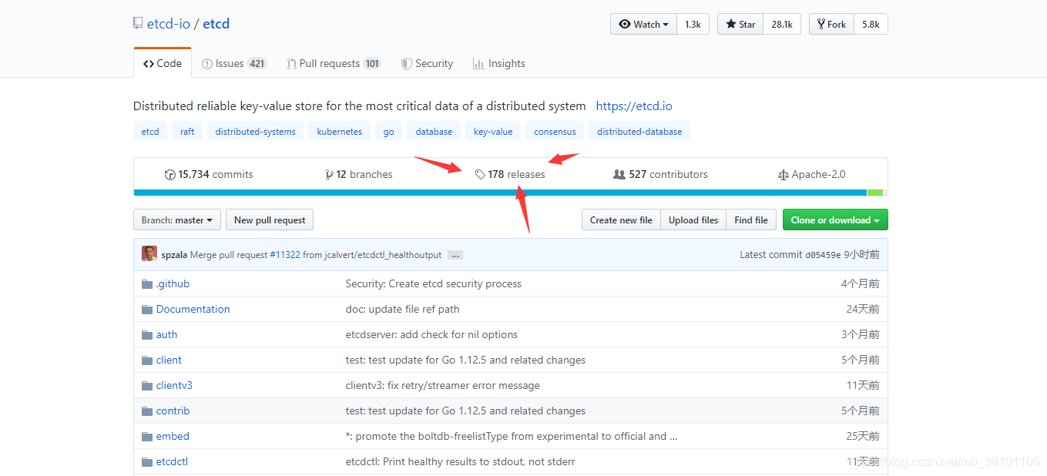Open the Branch: master dropdown

[x=177, y=220]
